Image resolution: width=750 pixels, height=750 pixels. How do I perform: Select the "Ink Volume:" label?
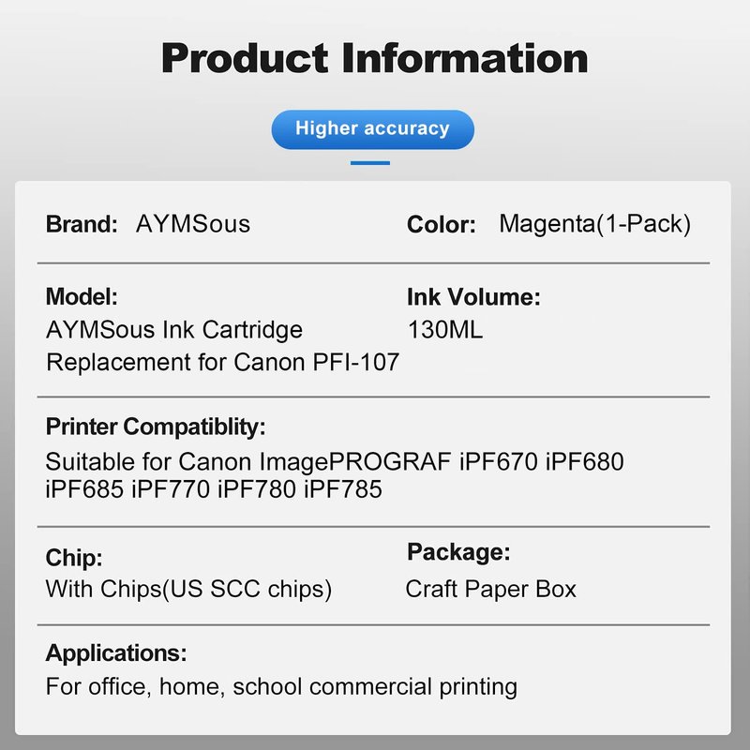473,298
